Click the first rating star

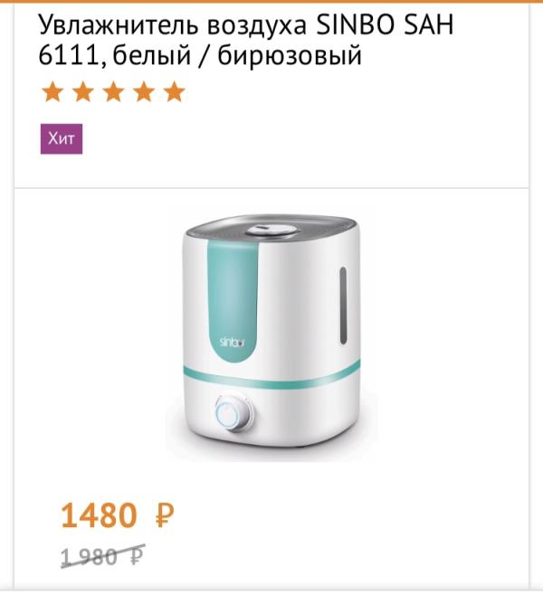coord(52,92)
